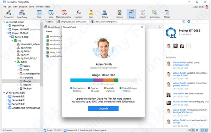The height and width of the screenshot is (133, 211).
Task: Click the Report toolbar icon
Action: click(x=143, y=14)
